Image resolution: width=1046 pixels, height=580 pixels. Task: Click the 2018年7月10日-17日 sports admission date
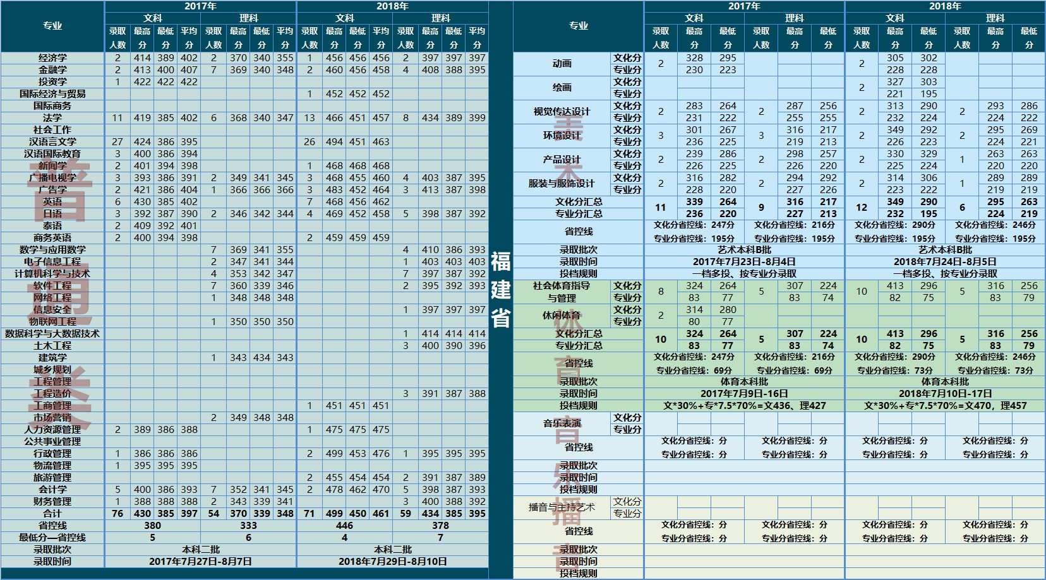coord(945,394)
